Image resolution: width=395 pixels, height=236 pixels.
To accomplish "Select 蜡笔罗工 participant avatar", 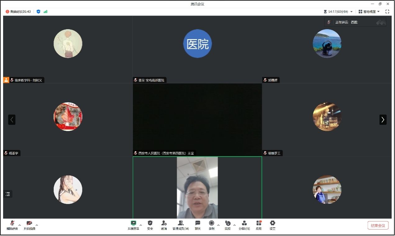I will tap(327, 116).
